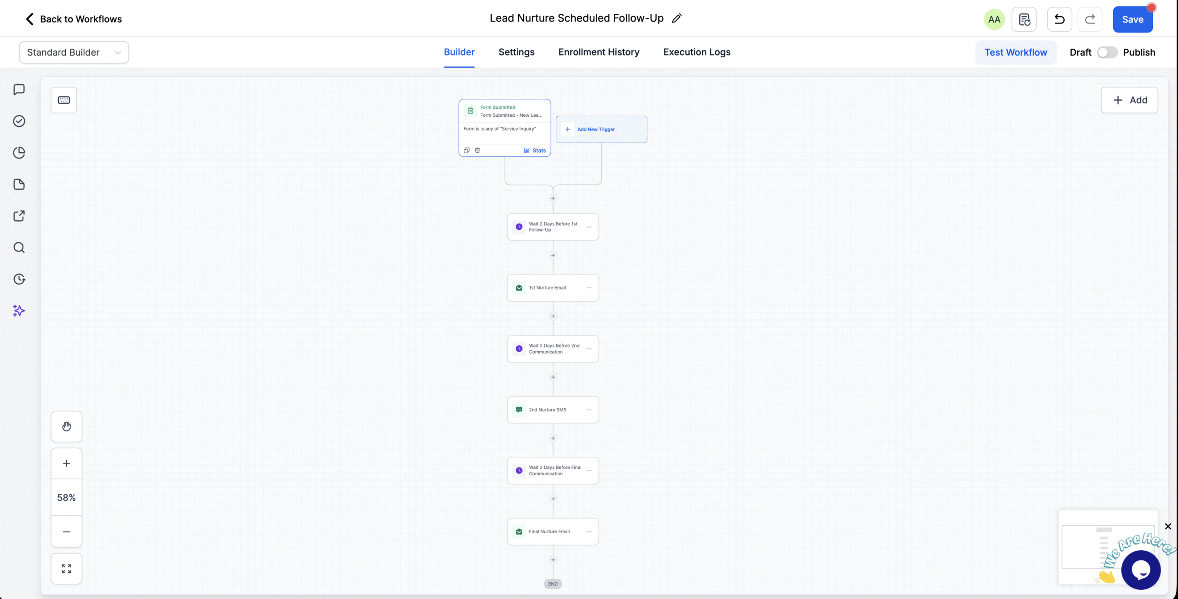Screen dimensions: 1178x599
Task: Add step after Final Nurture Email
Action: (553, 560)
